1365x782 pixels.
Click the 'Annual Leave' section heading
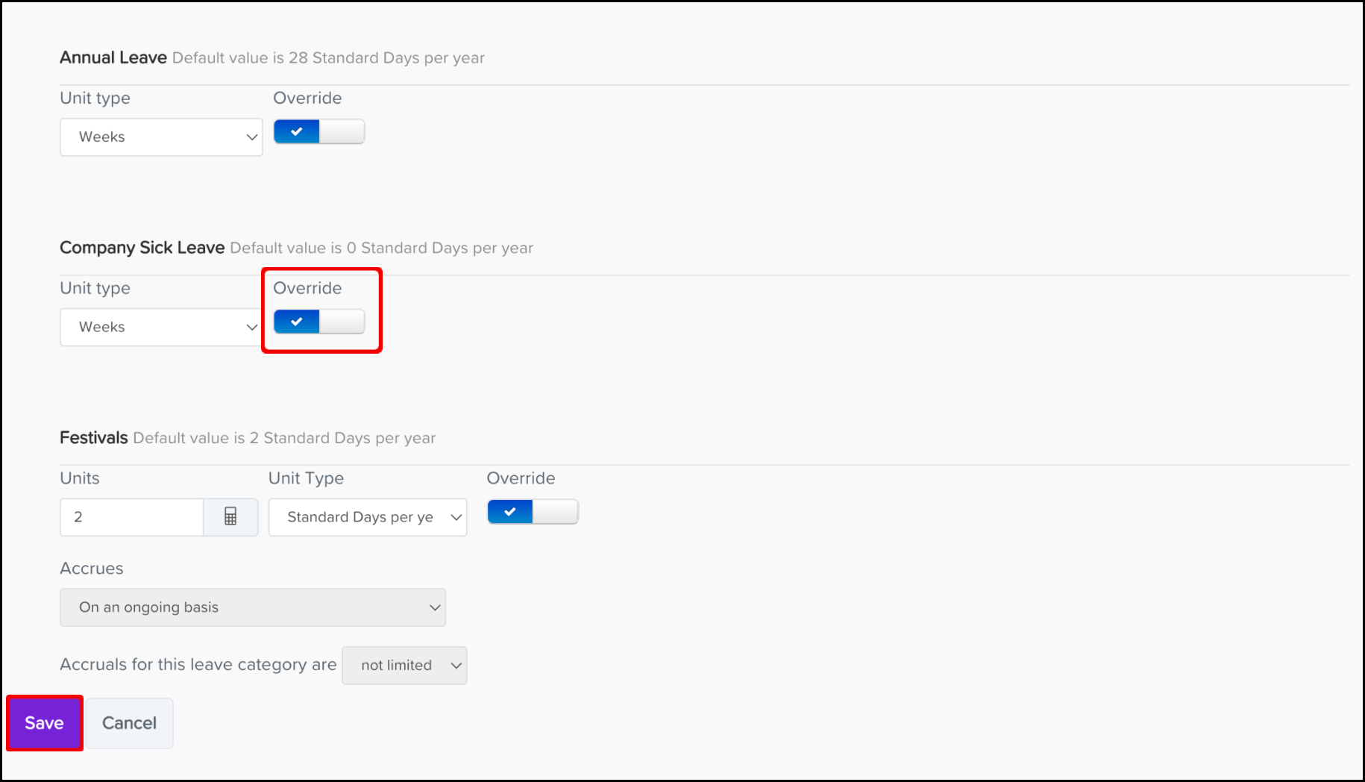point(113,57)
